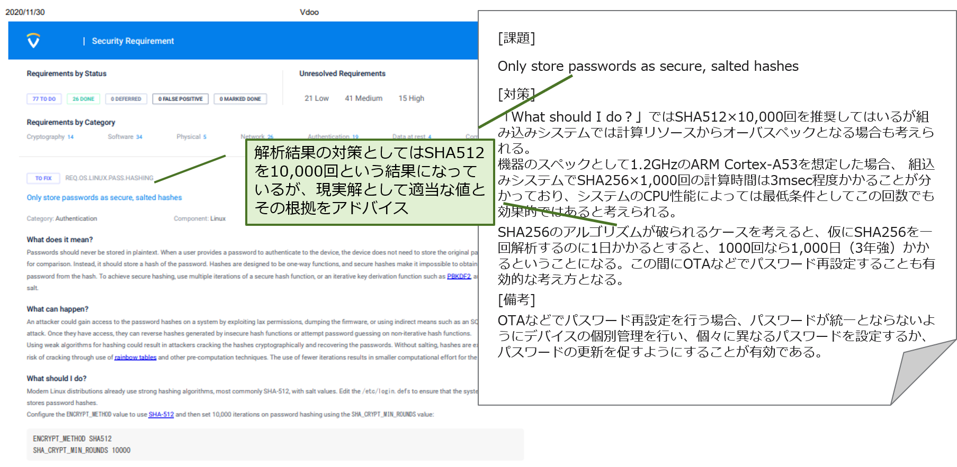Click the Vdoo shield logo icon
957x467 pixels.
[x=33, y=41]
